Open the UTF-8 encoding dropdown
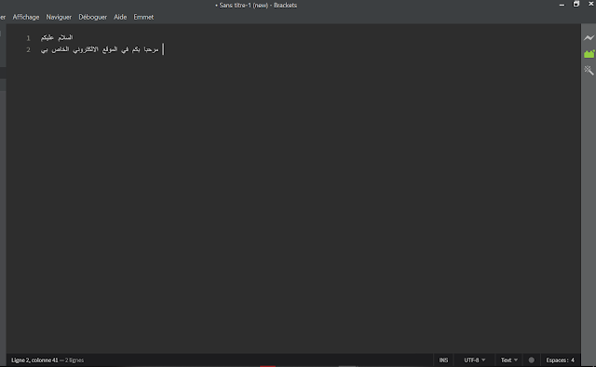 474,360
